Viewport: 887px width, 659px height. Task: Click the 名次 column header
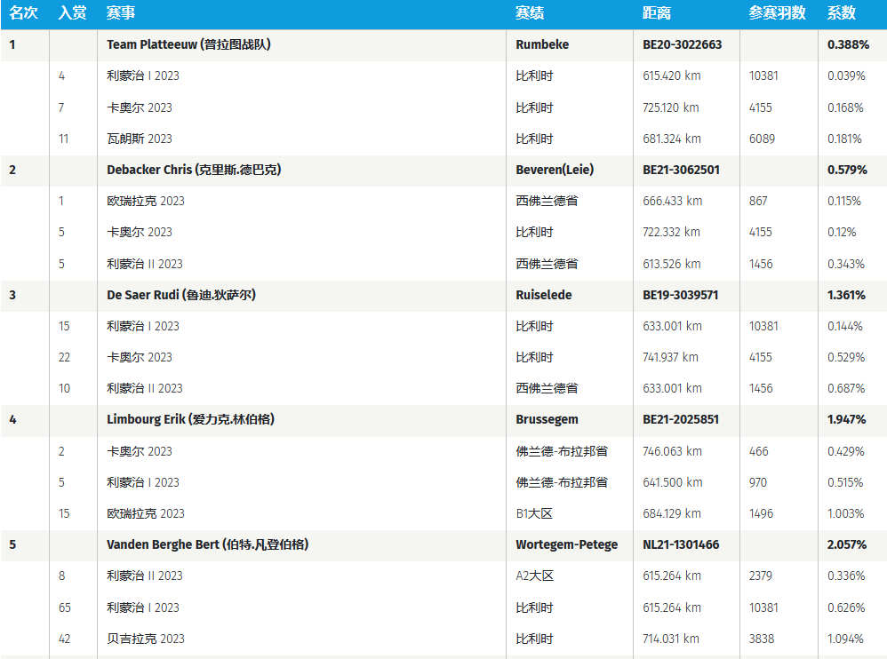(x=23, y=13)
